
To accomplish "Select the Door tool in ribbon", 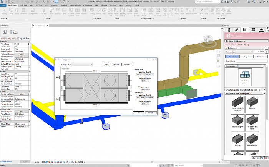I will coord(17,11).
